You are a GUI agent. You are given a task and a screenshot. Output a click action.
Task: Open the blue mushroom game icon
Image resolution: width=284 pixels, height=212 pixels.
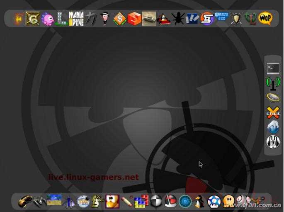214,201
